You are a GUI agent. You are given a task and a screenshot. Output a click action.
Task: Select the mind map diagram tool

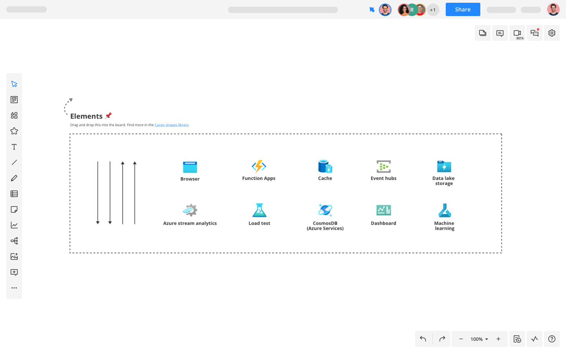pyautogui.click(x=14, y=241)
